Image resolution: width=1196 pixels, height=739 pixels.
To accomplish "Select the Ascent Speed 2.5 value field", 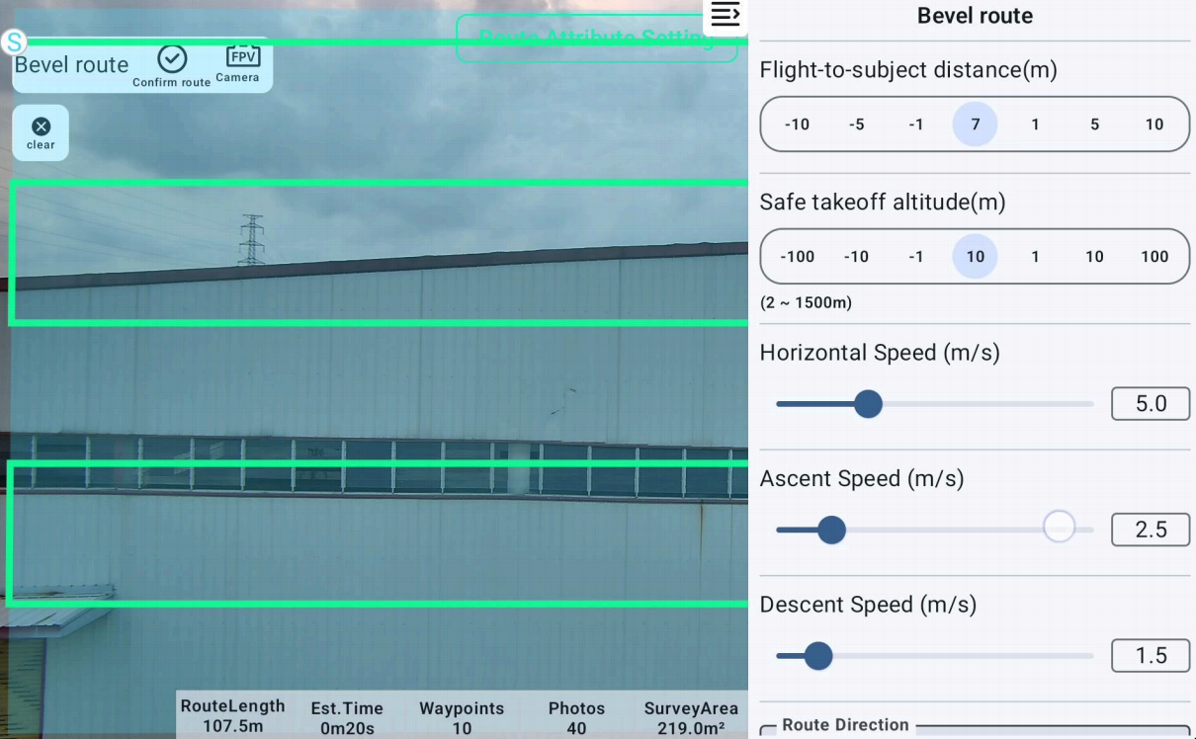I will coord(1151,531).
